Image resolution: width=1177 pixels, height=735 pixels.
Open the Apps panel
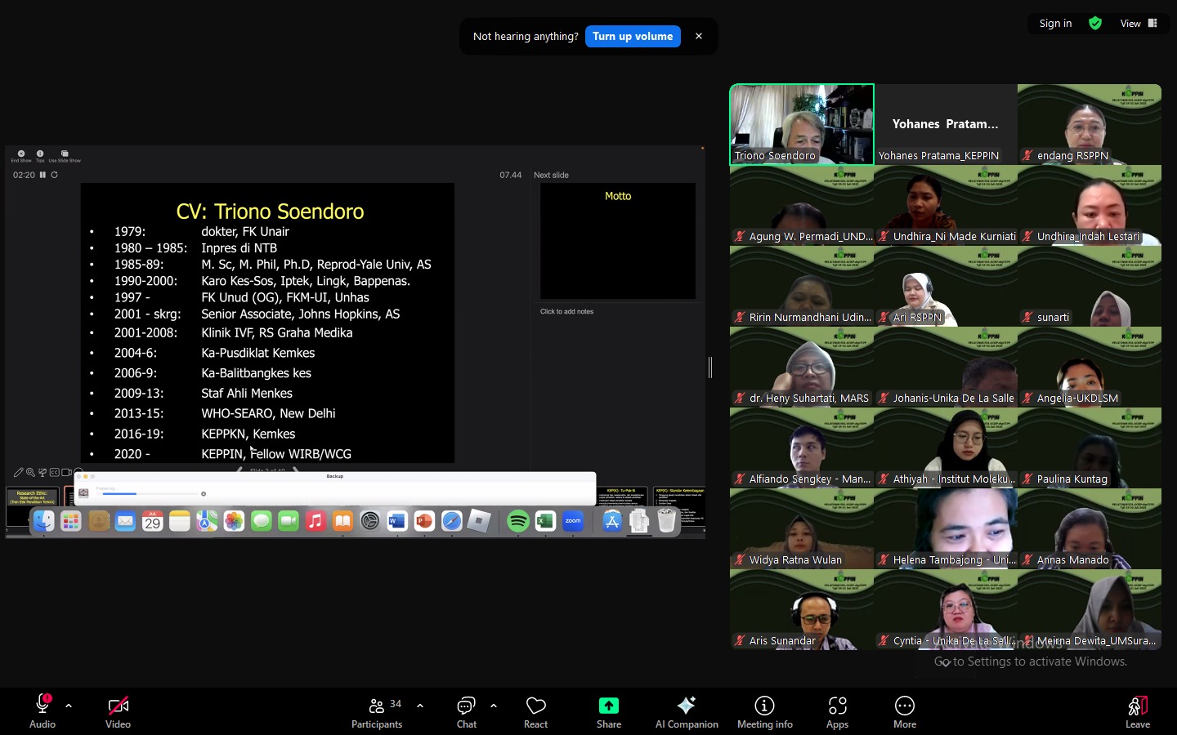[x=837, y=711]
